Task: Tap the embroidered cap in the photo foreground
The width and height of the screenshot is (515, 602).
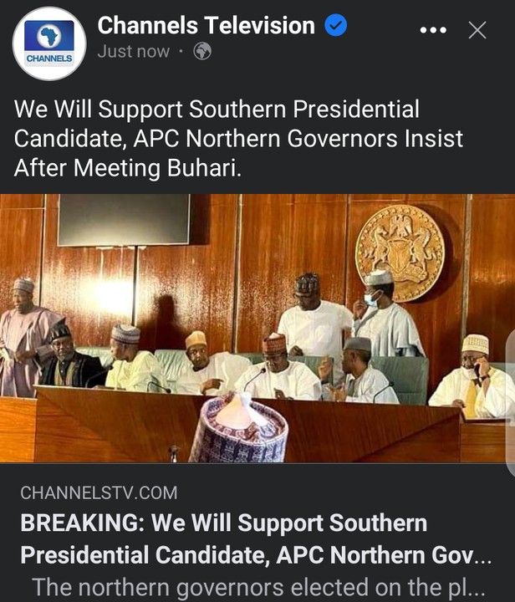Action: [238, 431]
